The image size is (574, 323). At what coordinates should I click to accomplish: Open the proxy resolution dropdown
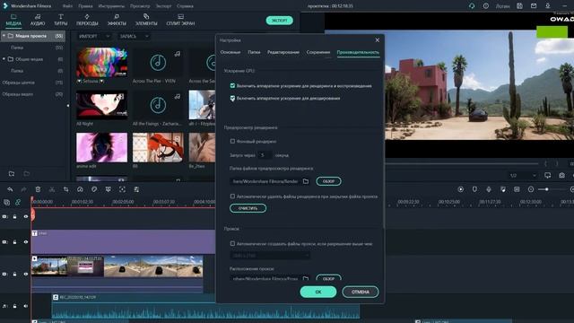click(270, 255)
